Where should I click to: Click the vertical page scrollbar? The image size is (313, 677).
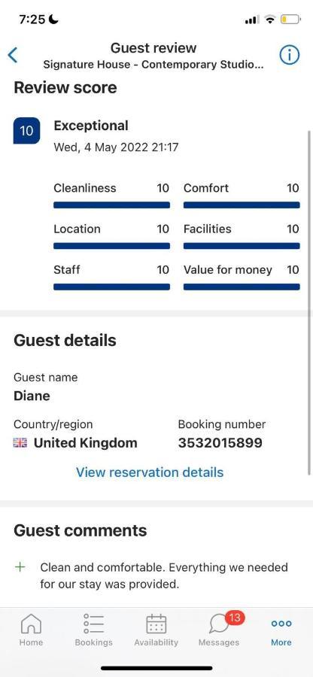[309, 302]
